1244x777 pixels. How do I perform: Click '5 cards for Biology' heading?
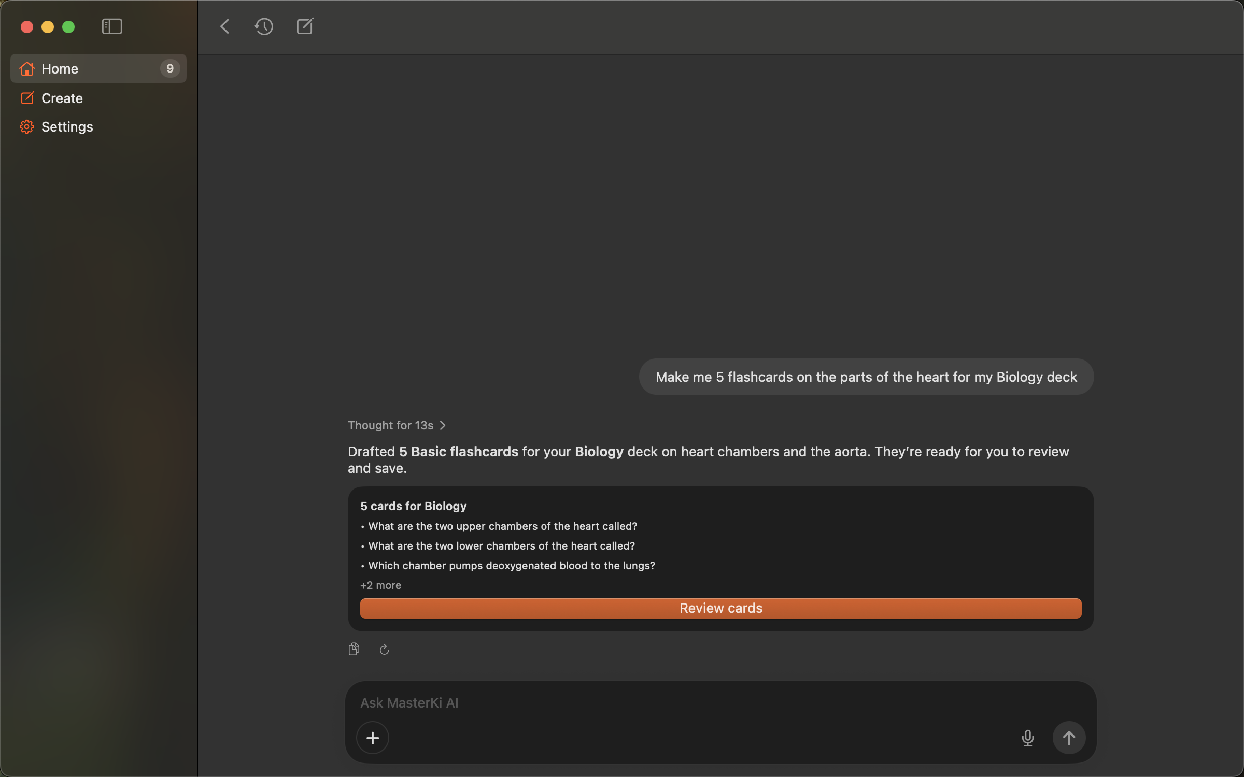coord(414,506)
